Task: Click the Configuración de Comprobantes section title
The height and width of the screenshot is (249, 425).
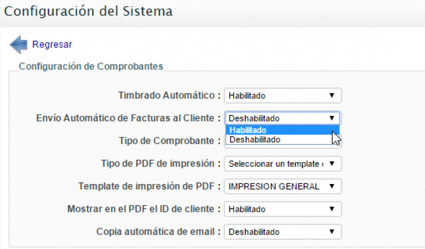Action: coord(91,66)
